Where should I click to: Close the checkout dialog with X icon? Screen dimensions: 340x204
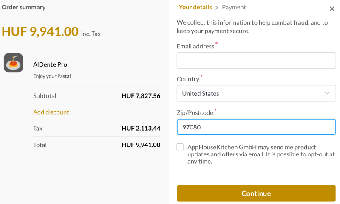click(332, 9)
